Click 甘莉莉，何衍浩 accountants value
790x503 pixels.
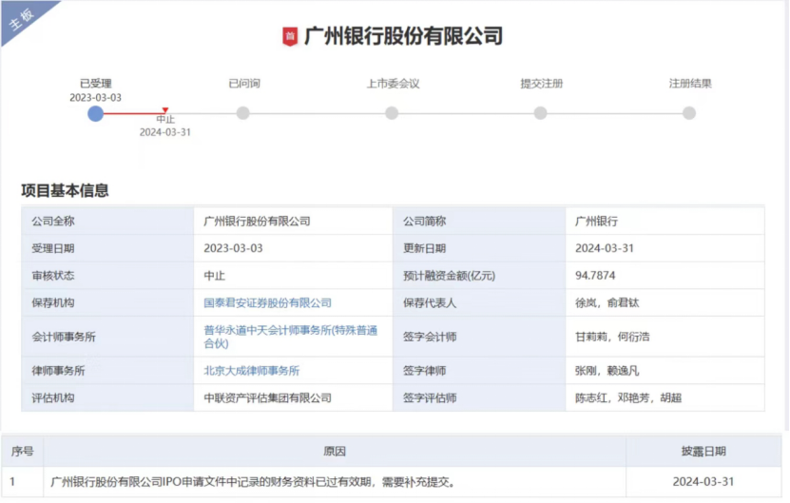click(612, 337)
